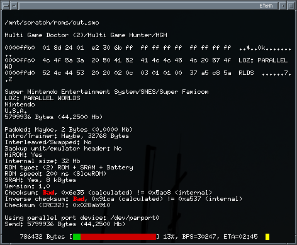This screenshot has height=245, width=297.
Task: Click the 'Interleaved/Swapped: No' line
Action: click(48, 142)
